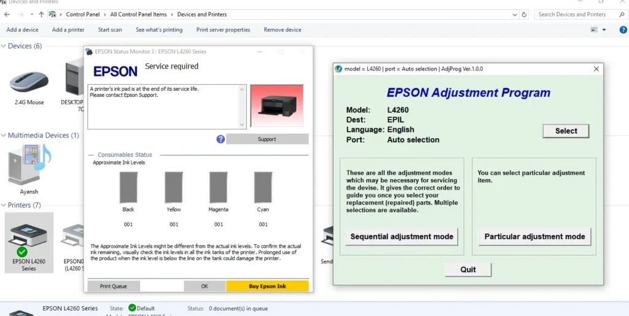This screenshot has width=629, height=316.
Task: Click the Back arrow in Explorer
Action: pyautogui.click(x=7, y=14)
